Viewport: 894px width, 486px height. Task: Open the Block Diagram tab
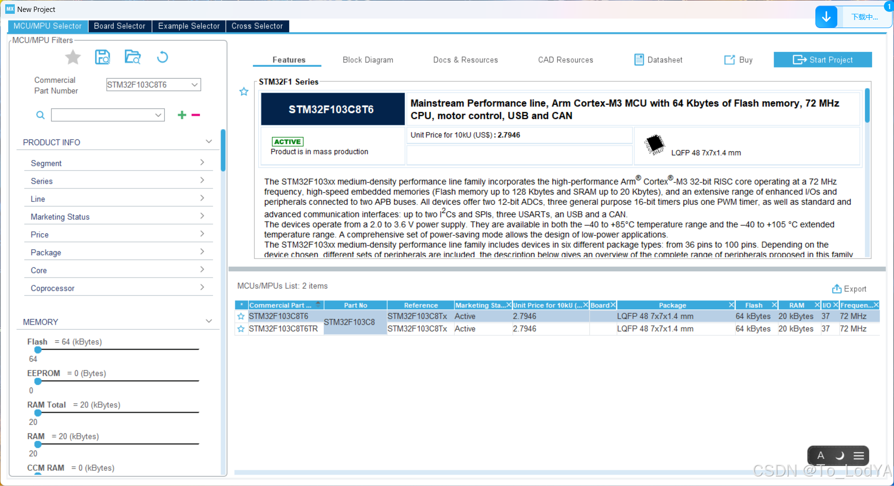click(x=368, y=60)
